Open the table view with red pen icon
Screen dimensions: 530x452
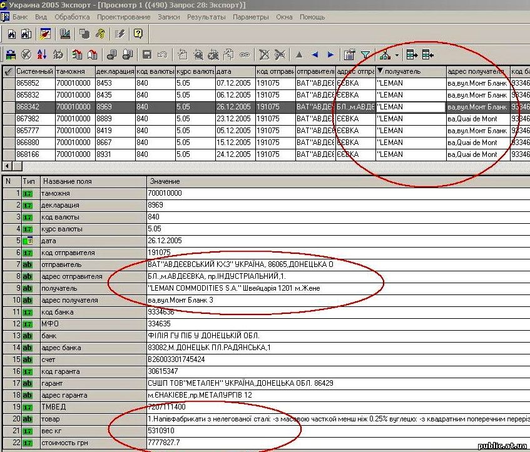pos(45,34)
